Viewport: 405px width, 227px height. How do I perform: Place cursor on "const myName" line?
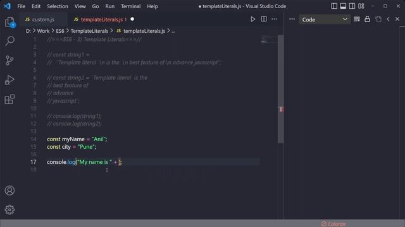77,139
